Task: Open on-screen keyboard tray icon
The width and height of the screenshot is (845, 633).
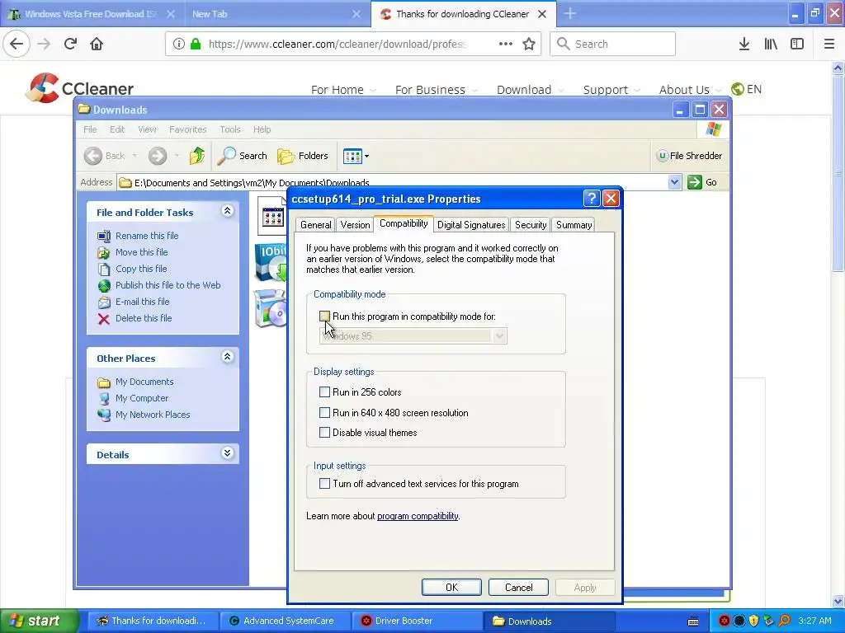Action: pos(693,621)
